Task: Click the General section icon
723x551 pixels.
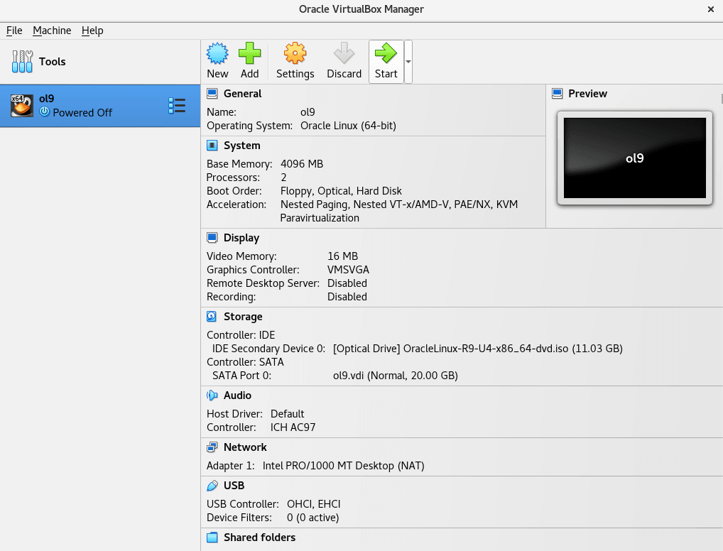Action: 212,94
